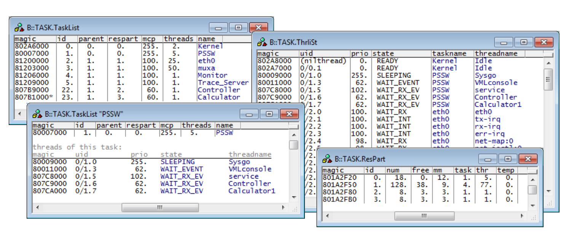Screen dimensions: 577x234
Task: Click magic 80011000 in TASK.TaskList "PSSW" threads
Action: coord(49,169)
